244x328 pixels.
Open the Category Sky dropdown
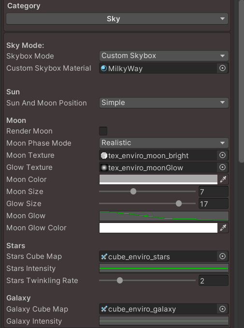(x=117, y=19)
